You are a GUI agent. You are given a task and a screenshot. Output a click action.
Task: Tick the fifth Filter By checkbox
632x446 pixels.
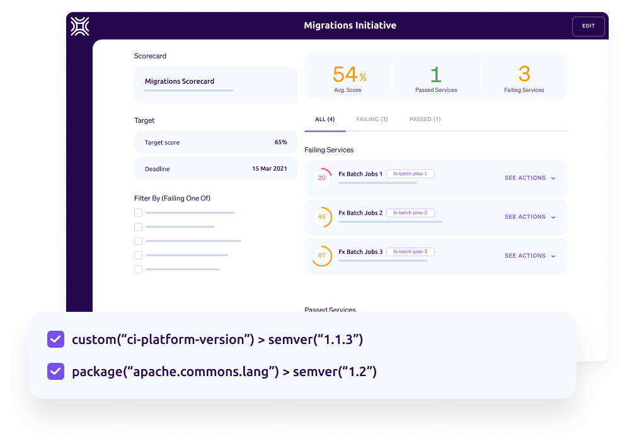[138, 269]
